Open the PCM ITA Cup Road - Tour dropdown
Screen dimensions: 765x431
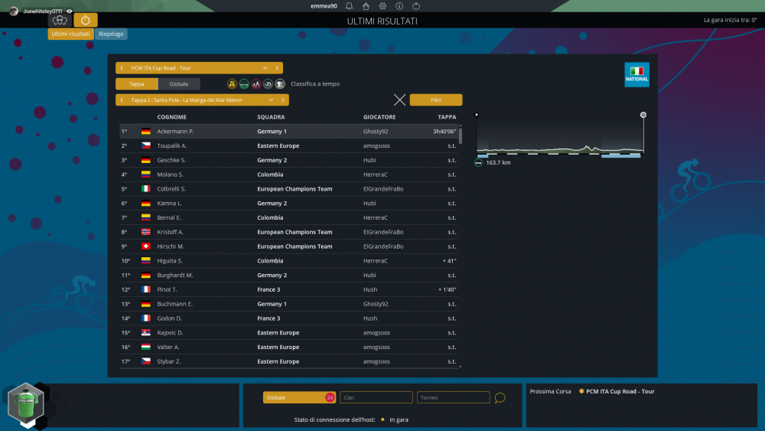pos(265,68)
